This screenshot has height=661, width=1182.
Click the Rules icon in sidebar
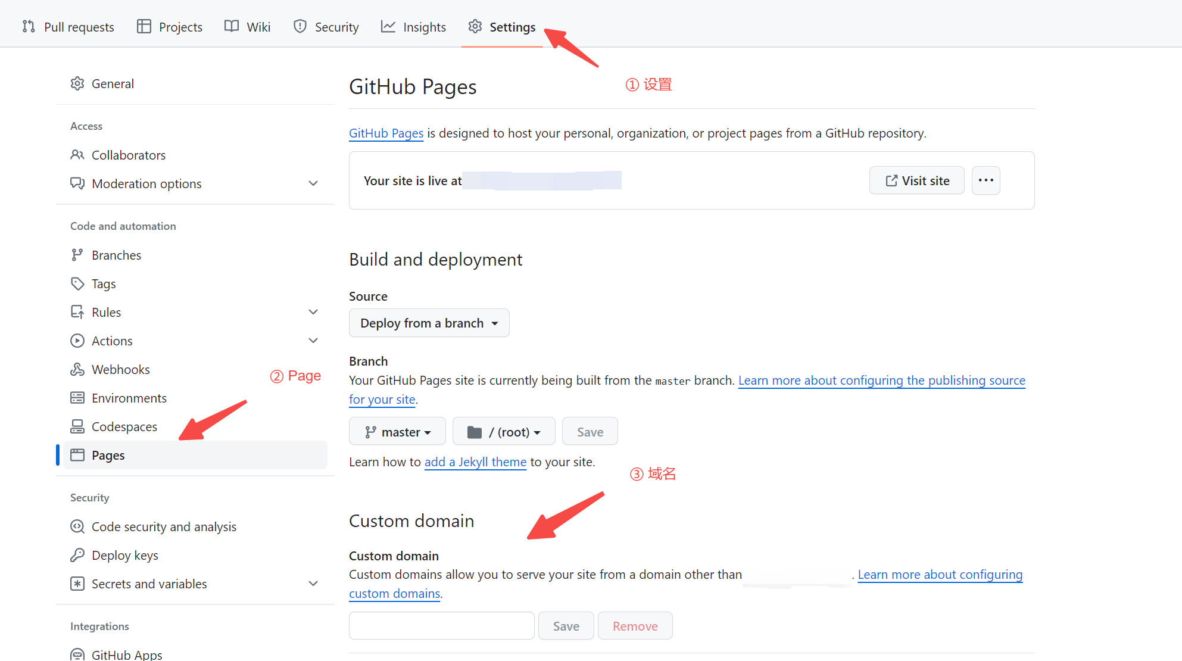pos(77,312)
